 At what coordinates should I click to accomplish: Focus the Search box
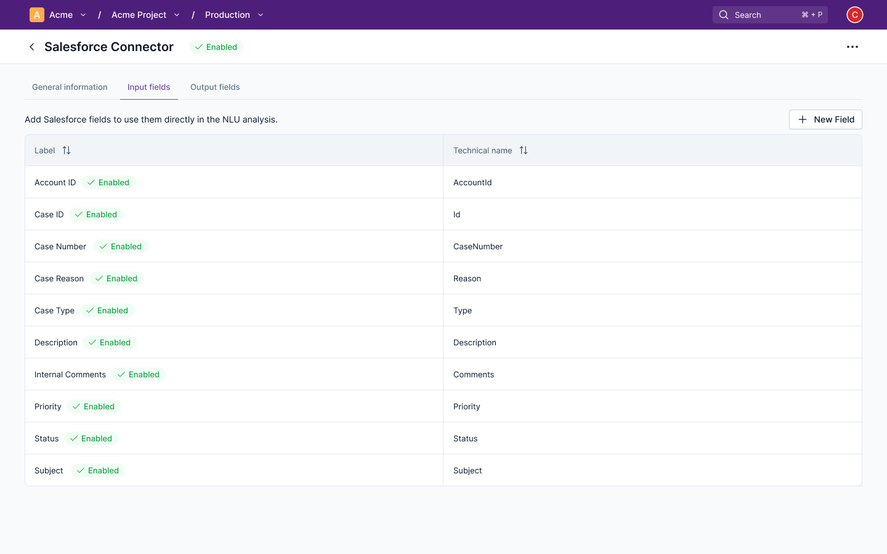point(770,15)
